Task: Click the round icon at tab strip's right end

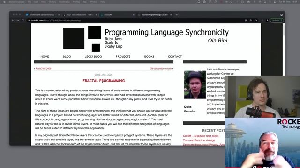Action: (281, 15)
